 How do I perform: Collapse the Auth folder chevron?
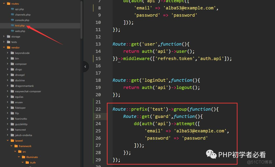(x=22, y=162)
